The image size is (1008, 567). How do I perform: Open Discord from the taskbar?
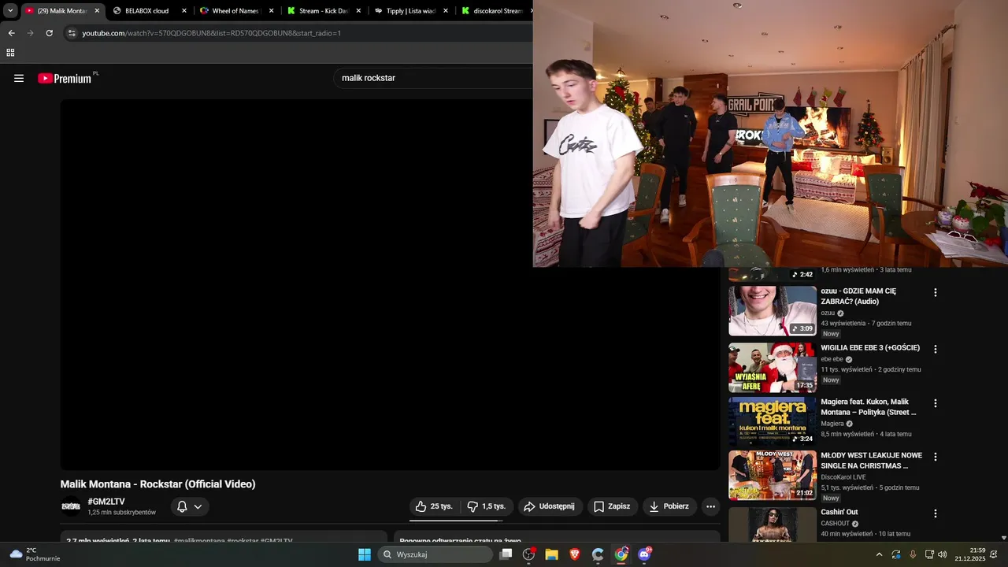coord(644,554)
